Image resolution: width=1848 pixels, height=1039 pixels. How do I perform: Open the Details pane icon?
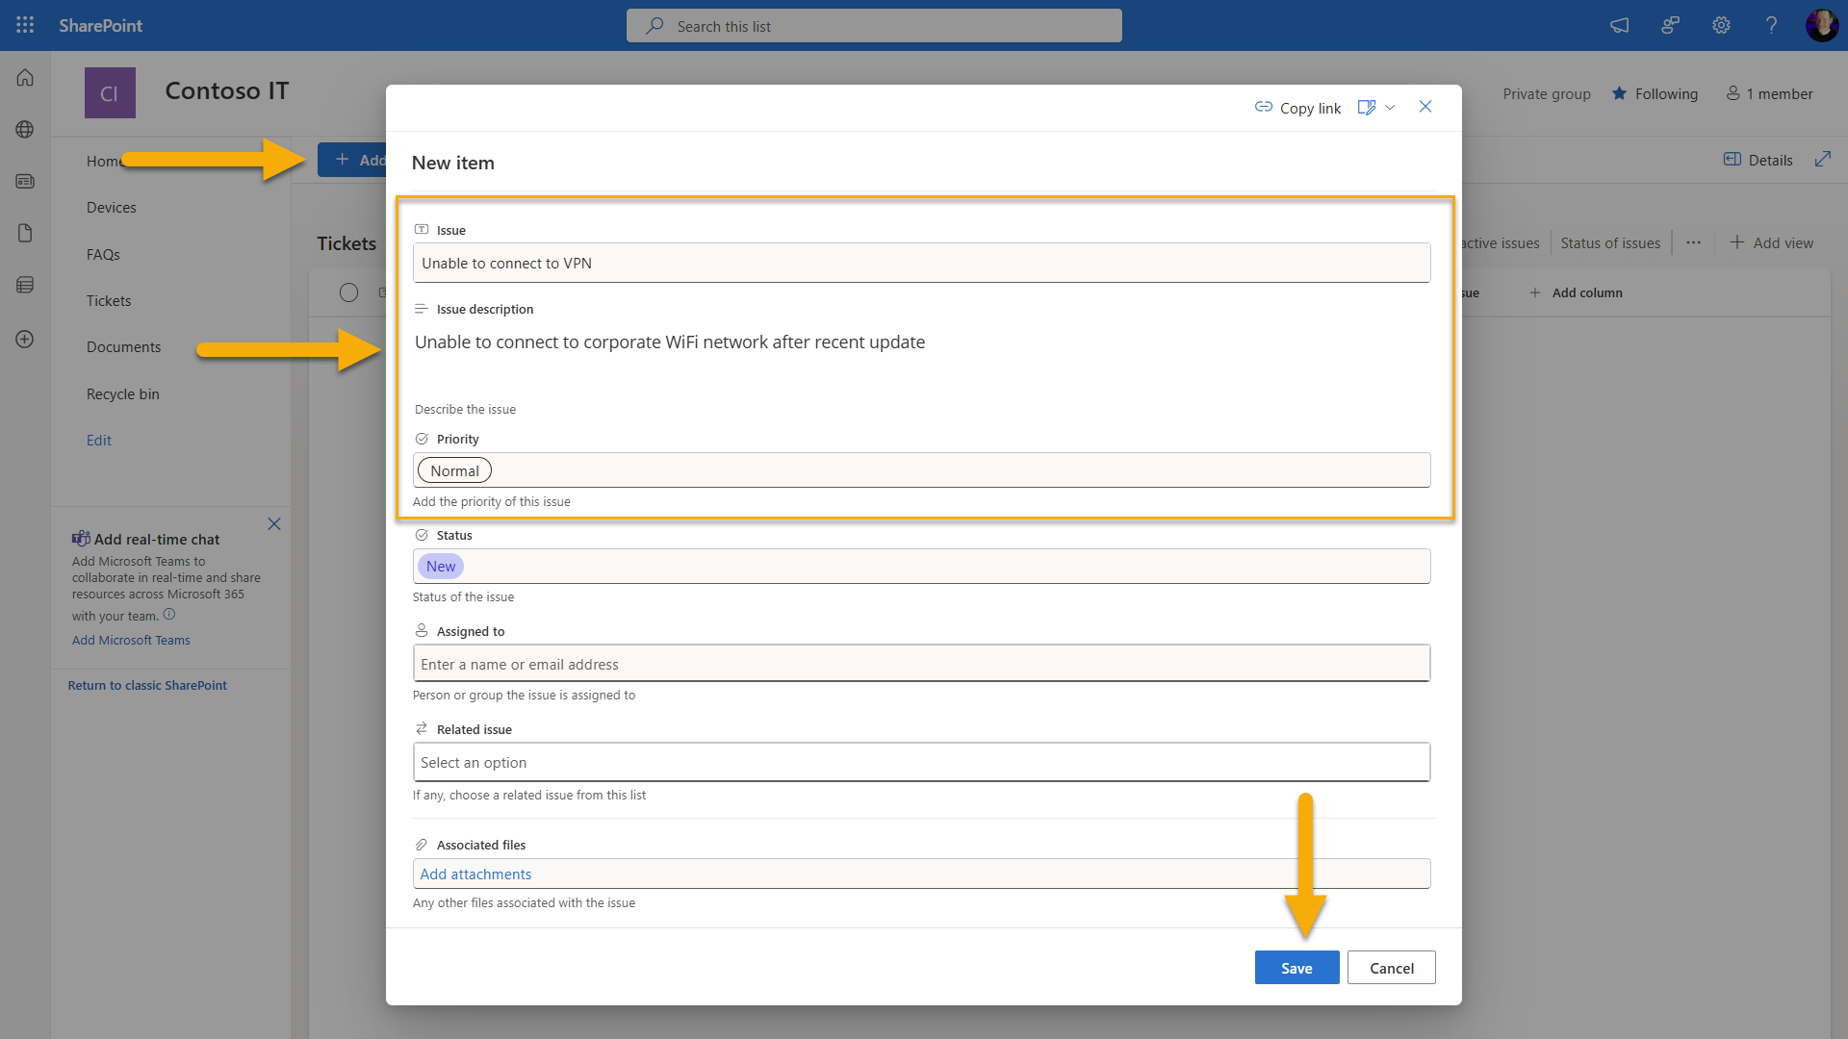point(1758,160)
